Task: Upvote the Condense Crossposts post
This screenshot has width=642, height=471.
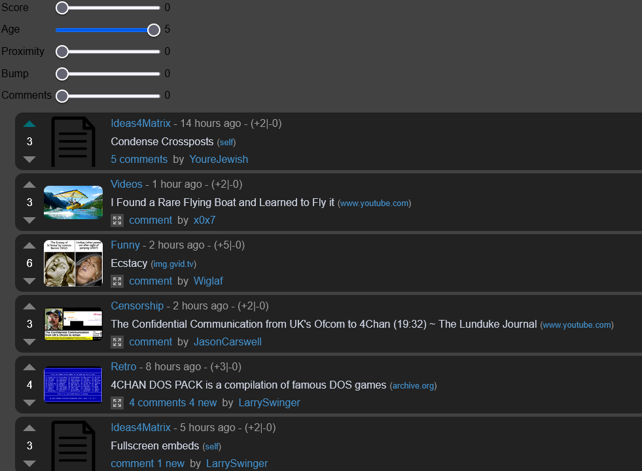Action: click(29, 124)
